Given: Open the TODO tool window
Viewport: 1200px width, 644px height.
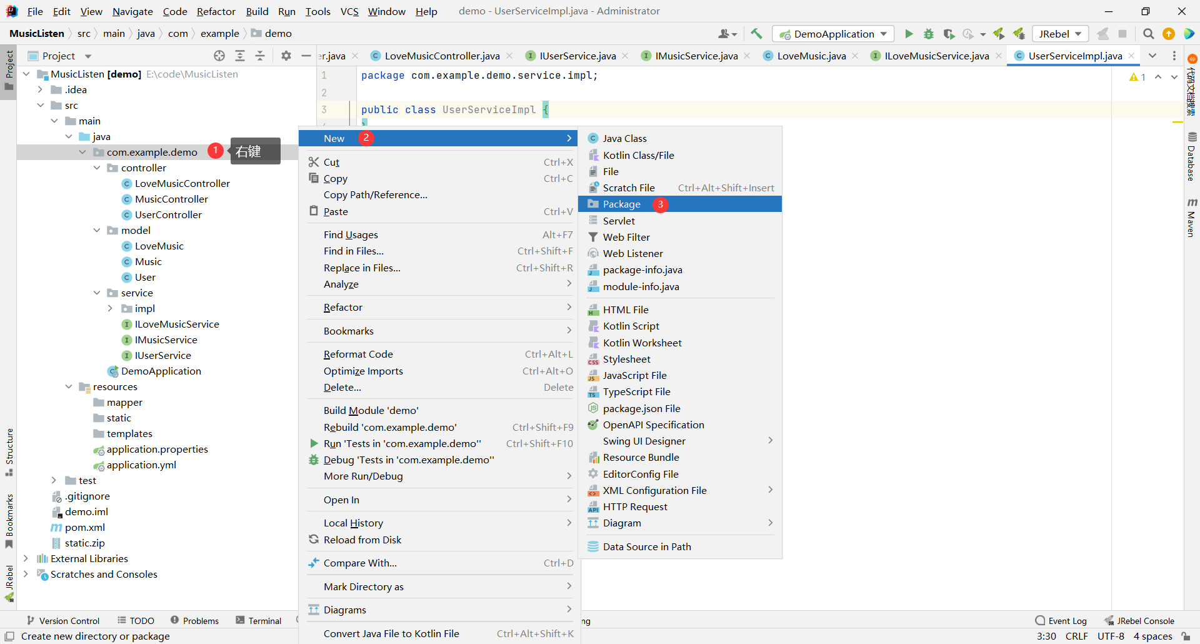Looking at the screenshot, I should click(136, 621).
